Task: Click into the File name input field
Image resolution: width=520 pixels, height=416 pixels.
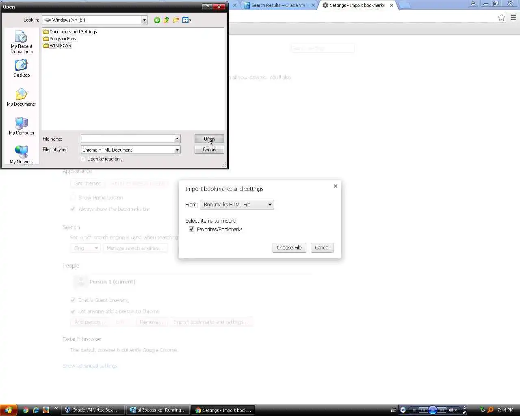Action: click(128, 139)
